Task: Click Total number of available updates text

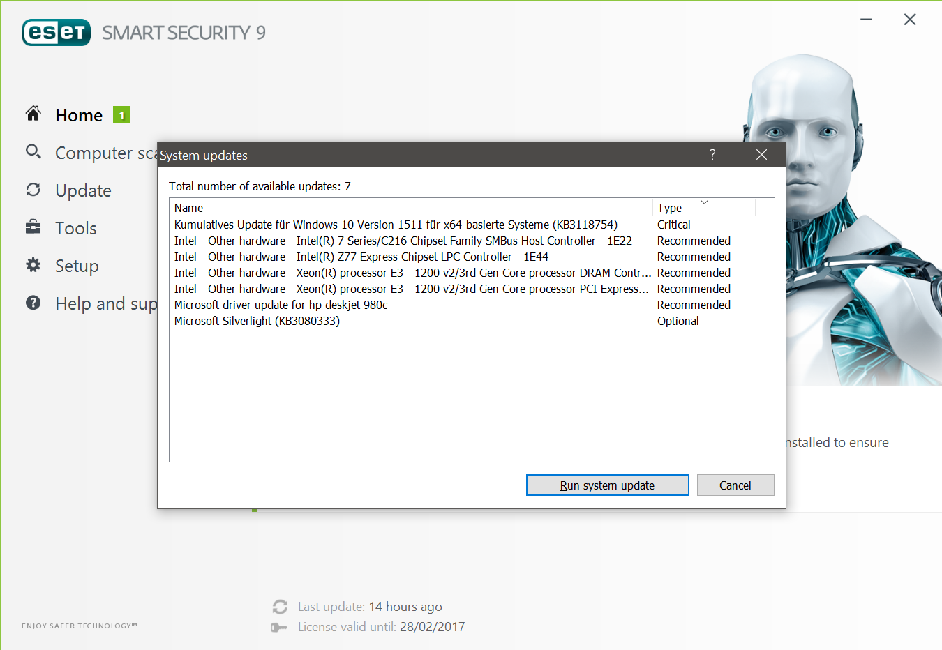Action: pyautogui.click(x=260, y=186)
